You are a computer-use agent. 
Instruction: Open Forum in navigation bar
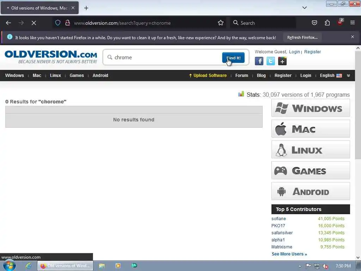click(x=242, y=76)
